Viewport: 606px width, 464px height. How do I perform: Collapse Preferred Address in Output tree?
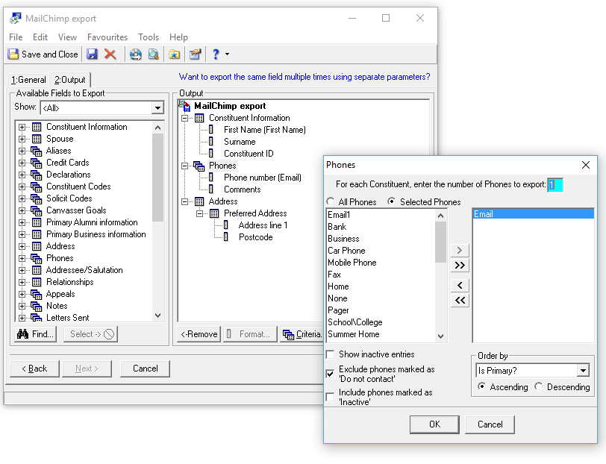coord(199,213)
